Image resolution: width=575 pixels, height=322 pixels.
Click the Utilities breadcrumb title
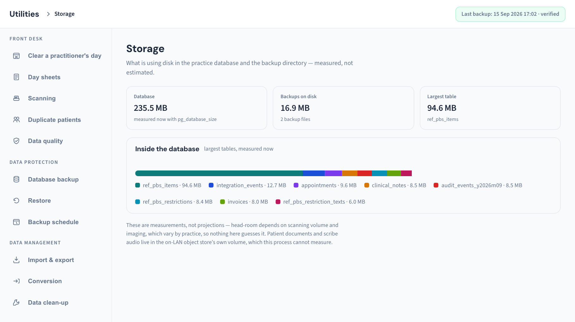[x=24, y=14]
